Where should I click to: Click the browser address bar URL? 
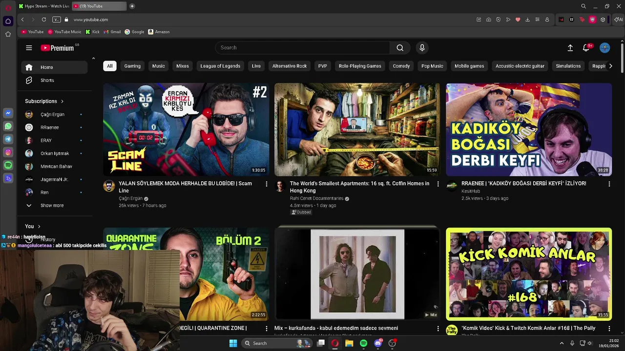(91, 19)
